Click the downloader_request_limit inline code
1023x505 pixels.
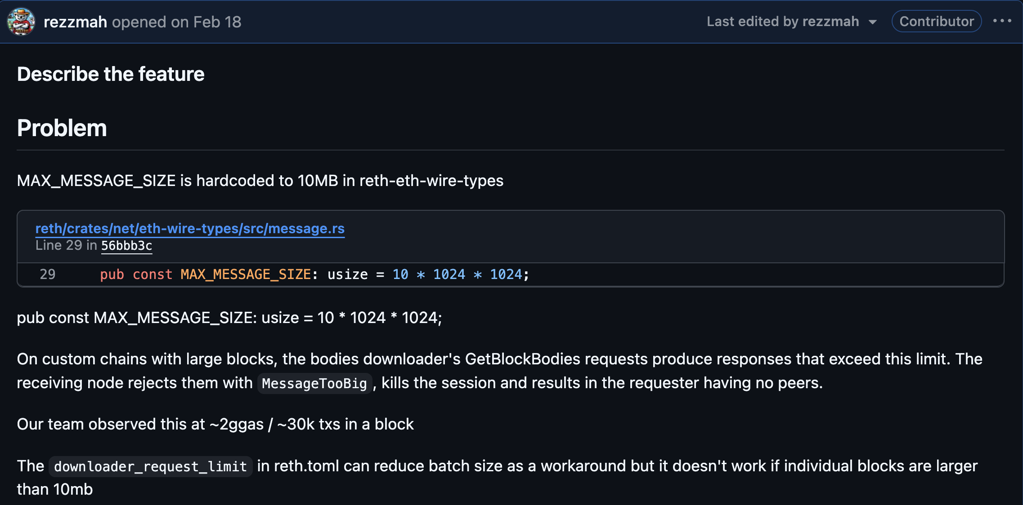[150, 466]
